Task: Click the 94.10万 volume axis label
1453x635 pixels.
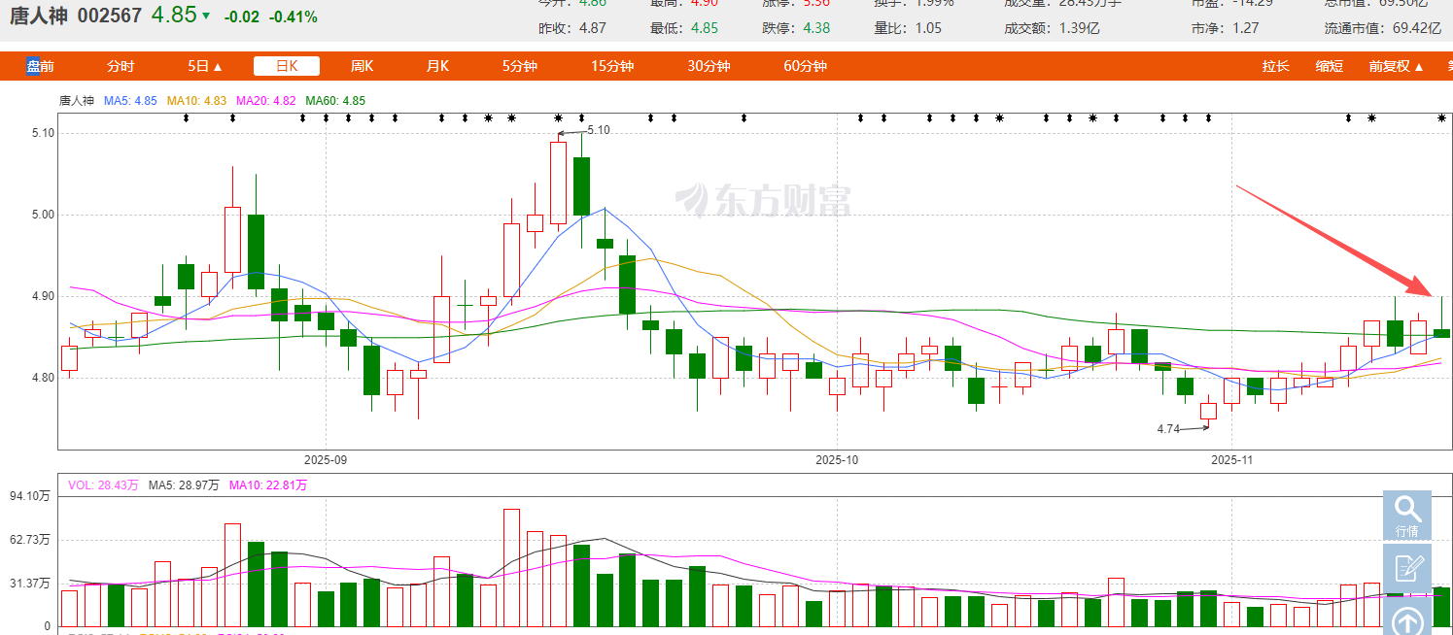Action: 30,496
